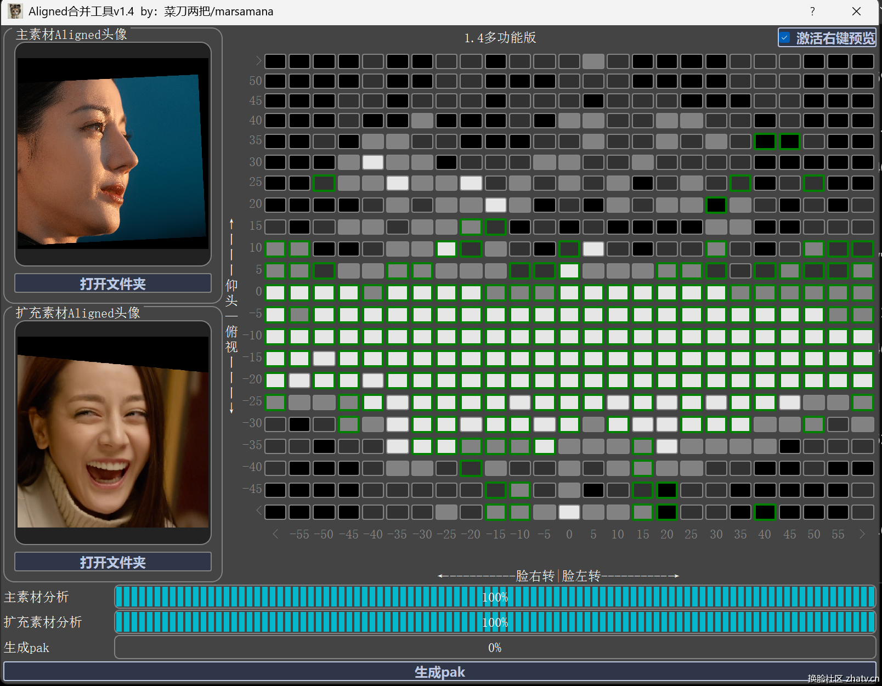The width and height of the screenshot is (882, 686).
Task: Click the 主素材 打开文件夹 button
Action: (x=113, y=284)
